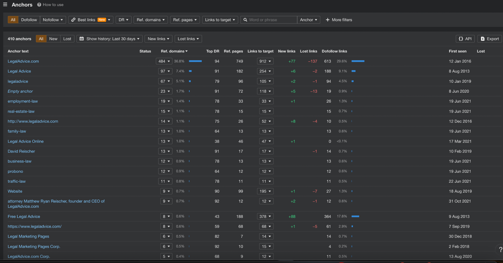Click the LegalAdvice.com ref. domains percentage bar
This screenshot has width=503, height=263.
pos(195,61)
